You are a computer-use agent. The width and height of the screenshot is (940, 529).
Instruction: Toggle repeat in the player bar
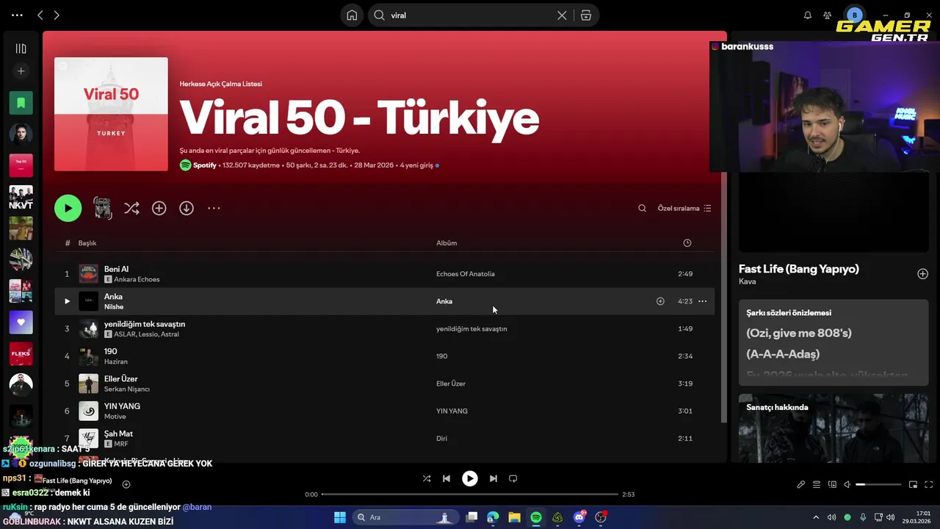point(513,478)
